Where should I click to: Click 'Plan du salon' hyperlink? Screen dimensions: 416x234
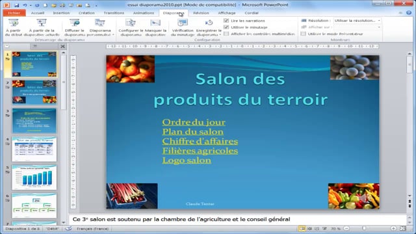[193, 132]
